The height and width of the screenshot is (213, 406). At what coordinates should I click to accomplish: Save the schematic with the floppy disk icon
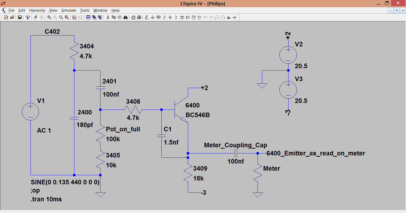pos(20,17)
